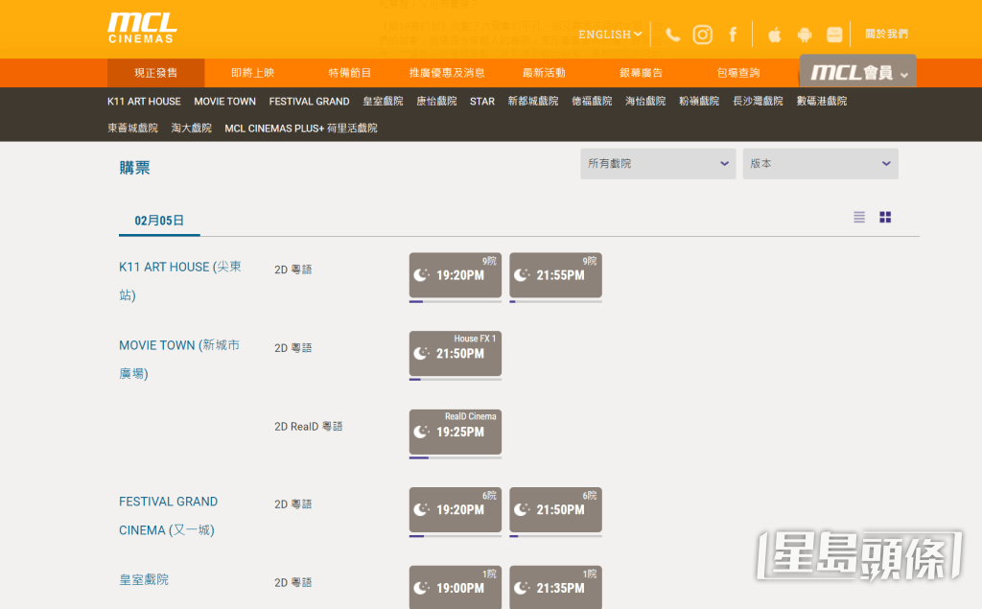Open the 版本 version filter dropdown
Image resolution: width=982 pixels, height=609 pixels.
pos(821,164)
